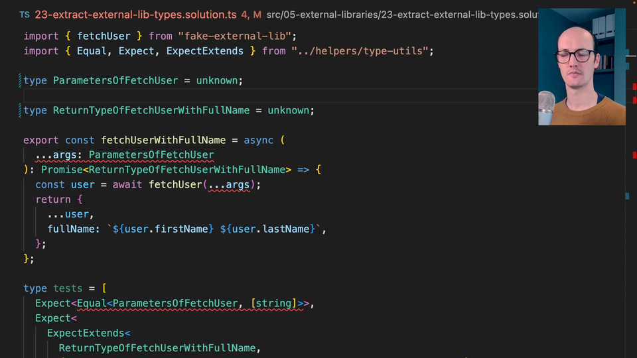Click the '4, M' problems badge on tab

[251, 14]
